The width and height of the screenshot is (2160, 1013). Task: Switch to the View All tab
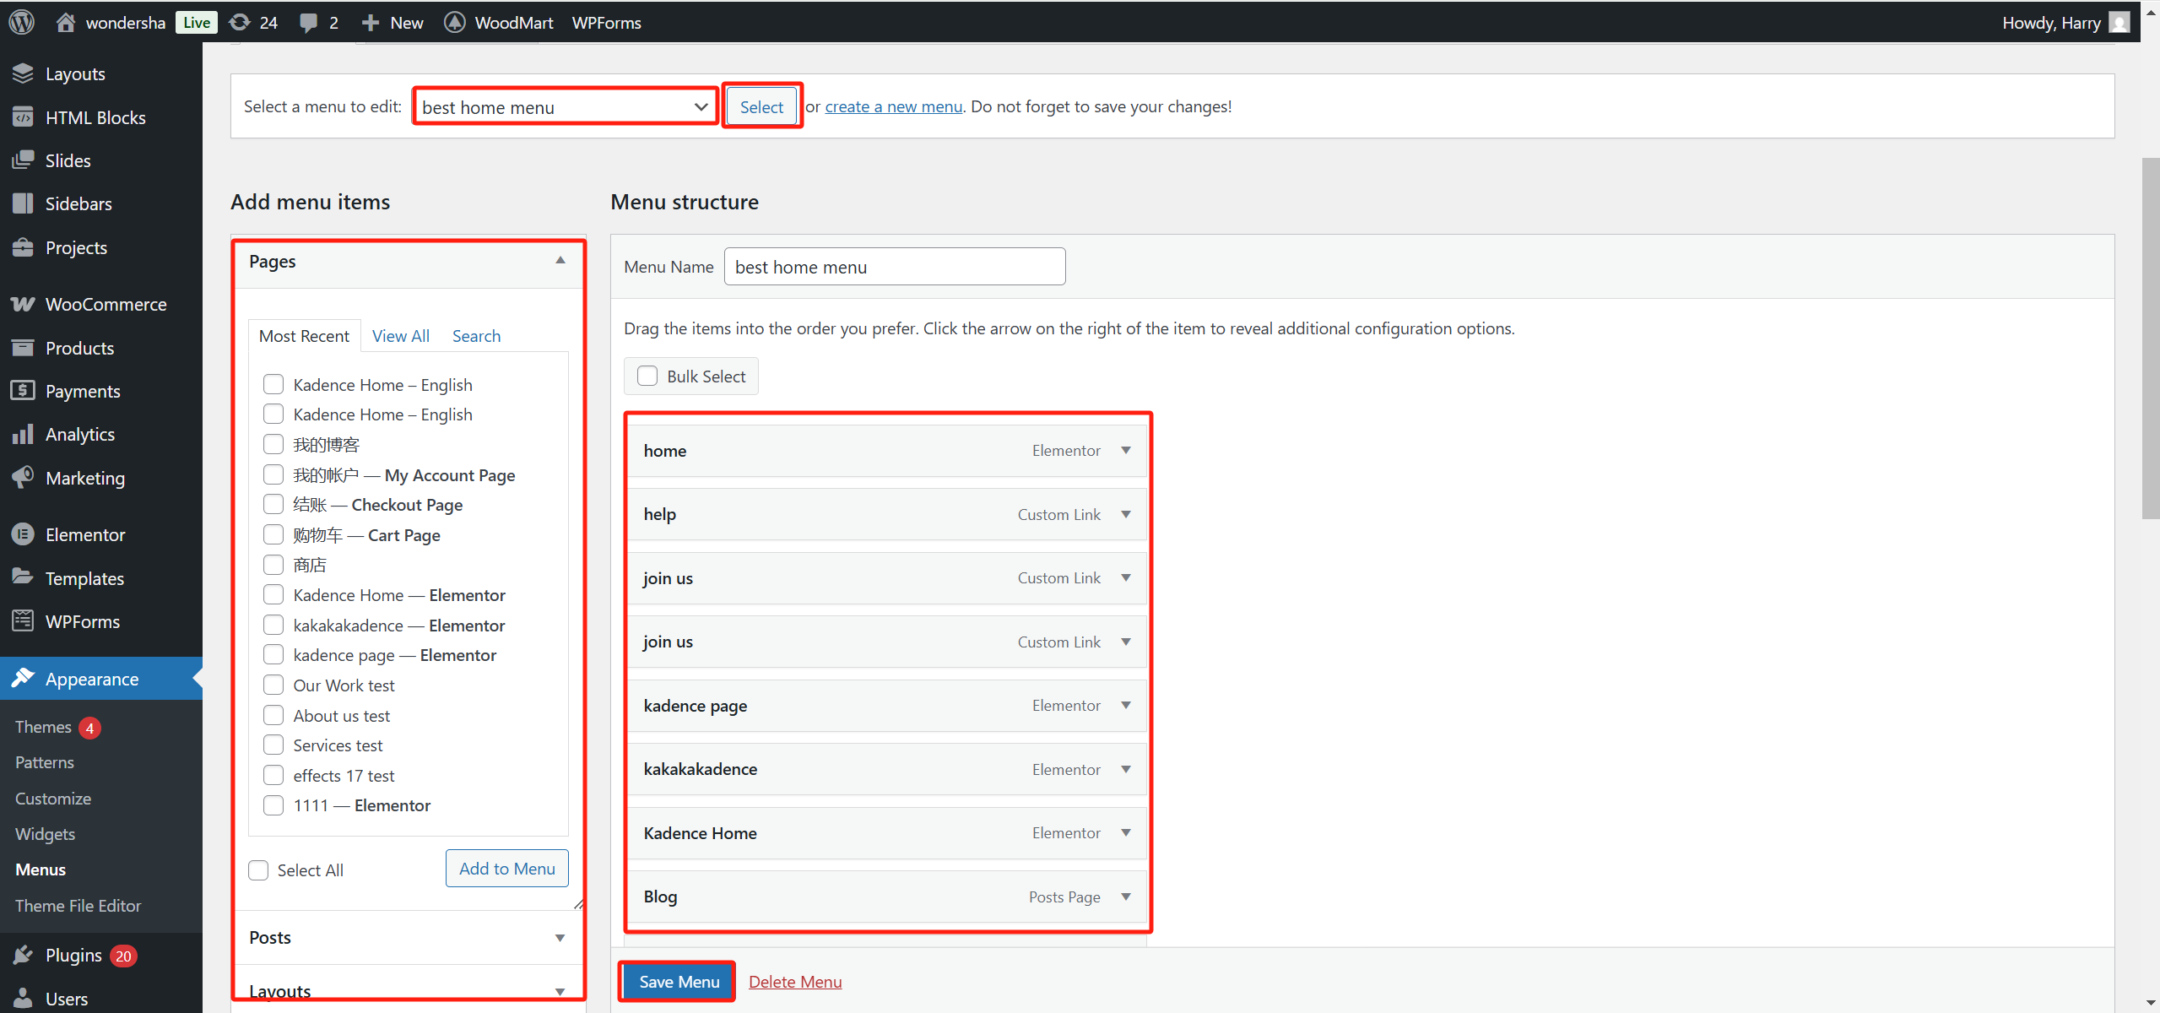click(400, 335)
